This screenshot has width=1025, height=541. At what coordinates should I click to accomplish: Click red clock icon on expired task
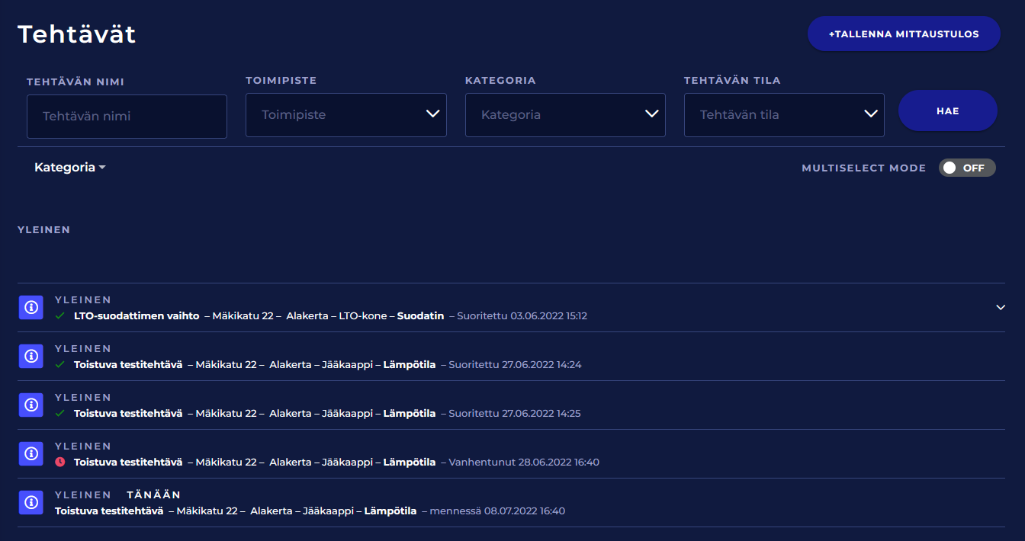[60, 462]
